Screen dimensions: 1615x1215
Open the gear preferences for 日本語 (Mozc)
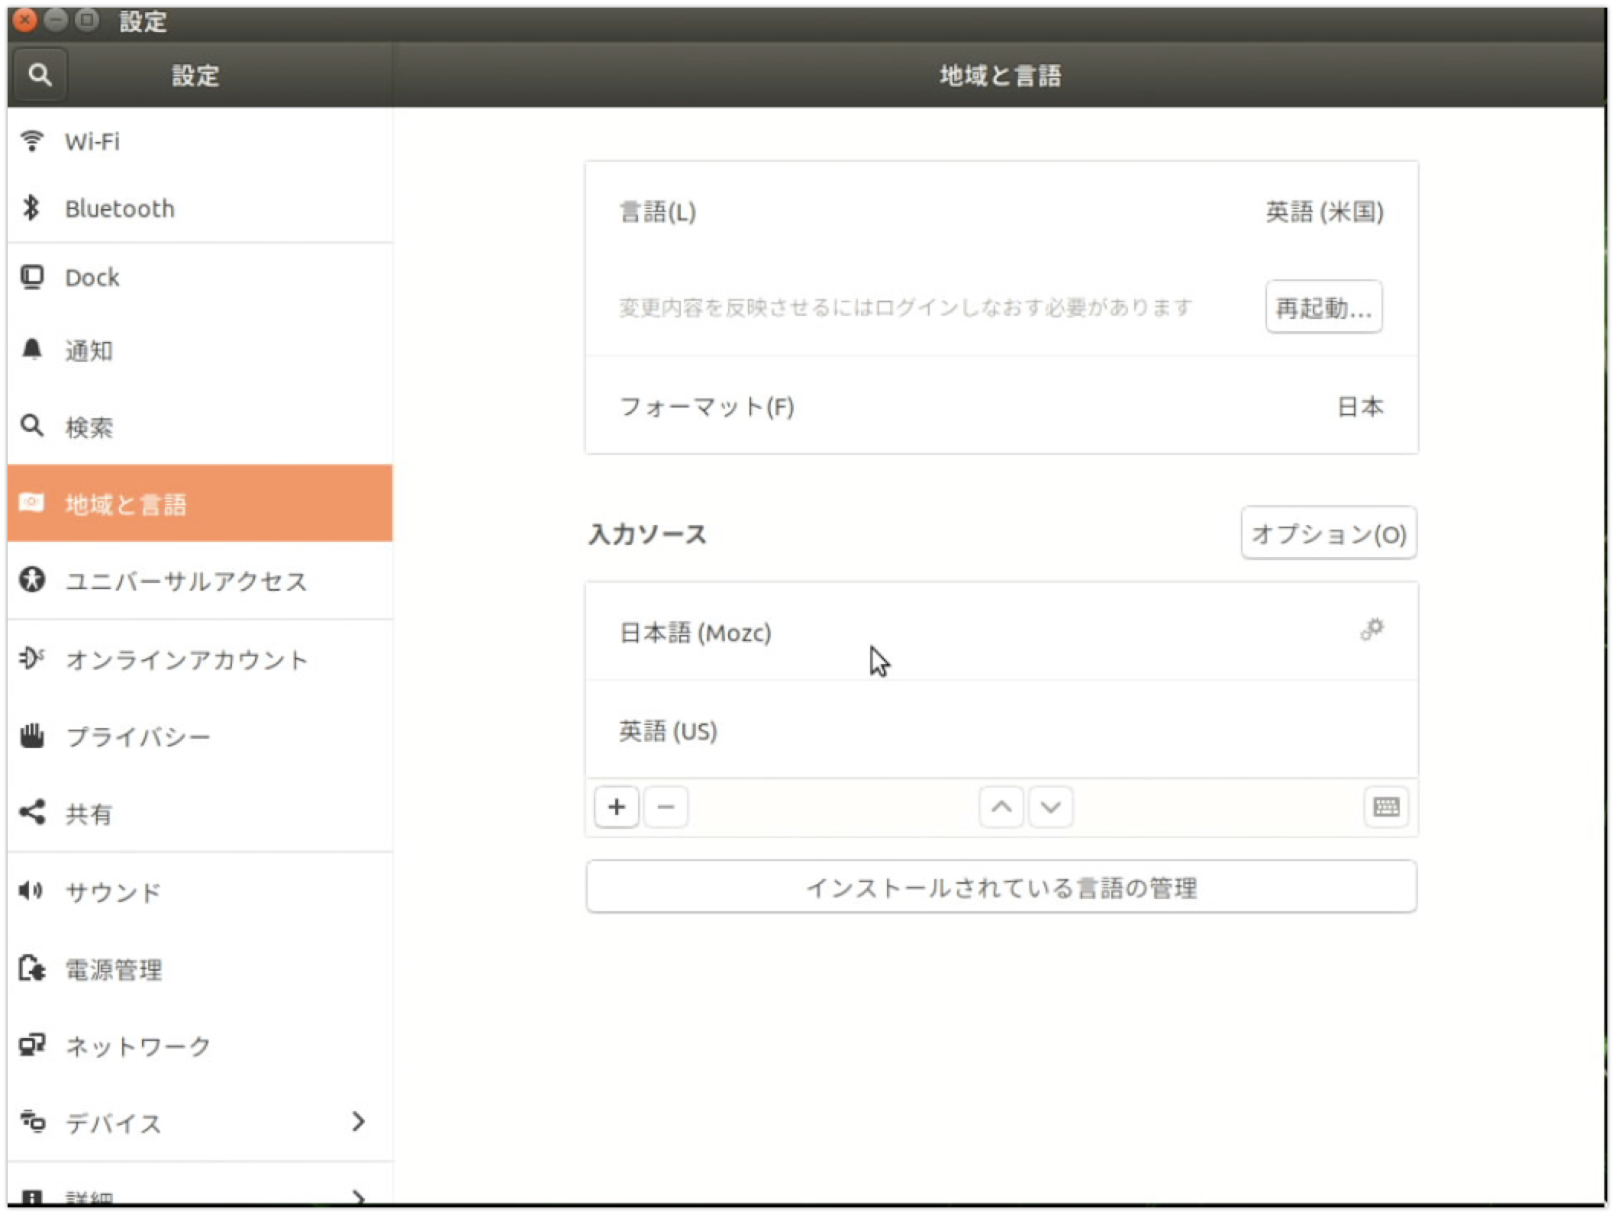click(1372, 630)
